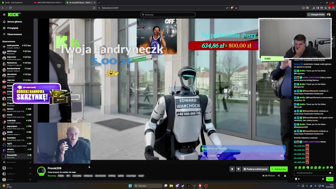Go back in browser

[3, 8]
